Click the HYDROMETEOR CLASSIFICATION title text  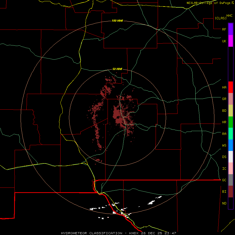point(92,233)
